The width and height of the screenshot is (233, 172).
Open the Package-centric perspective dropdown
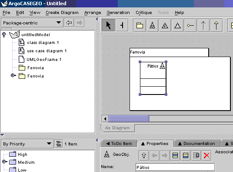(32, 23)
